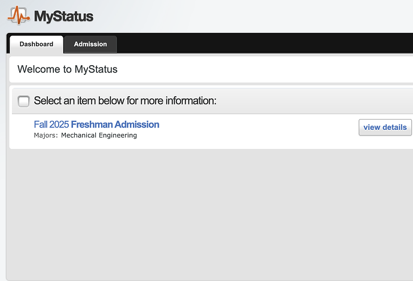Click the MyStatus wordmark text

tap(63, 16)
